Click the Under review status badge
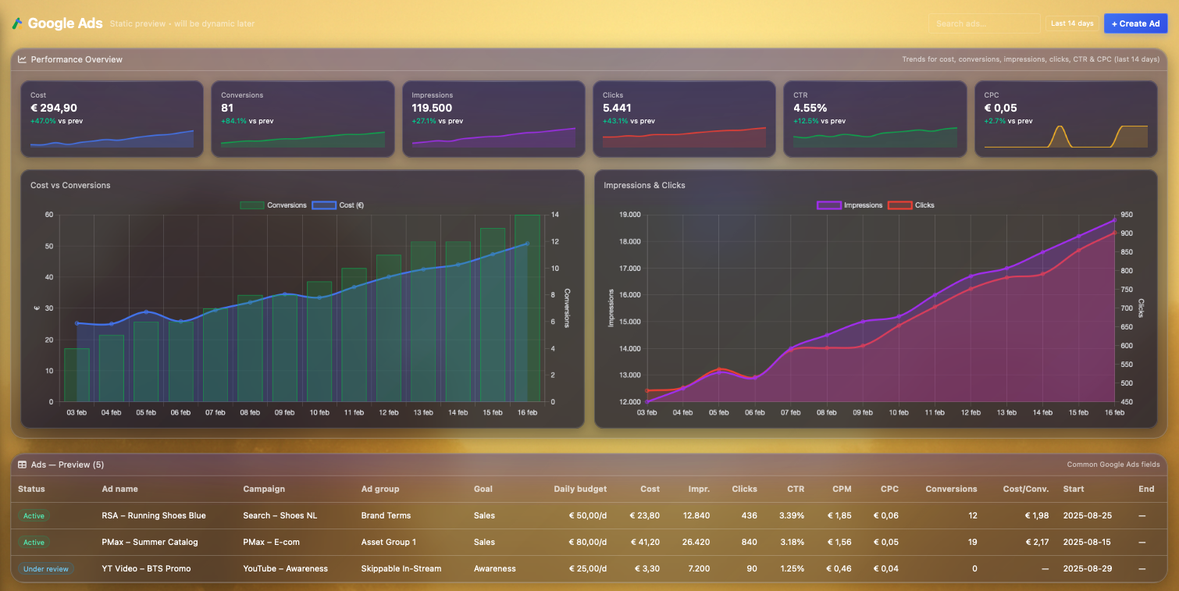The height and width of the screenshot is (591, 1179). coord(45,568)
